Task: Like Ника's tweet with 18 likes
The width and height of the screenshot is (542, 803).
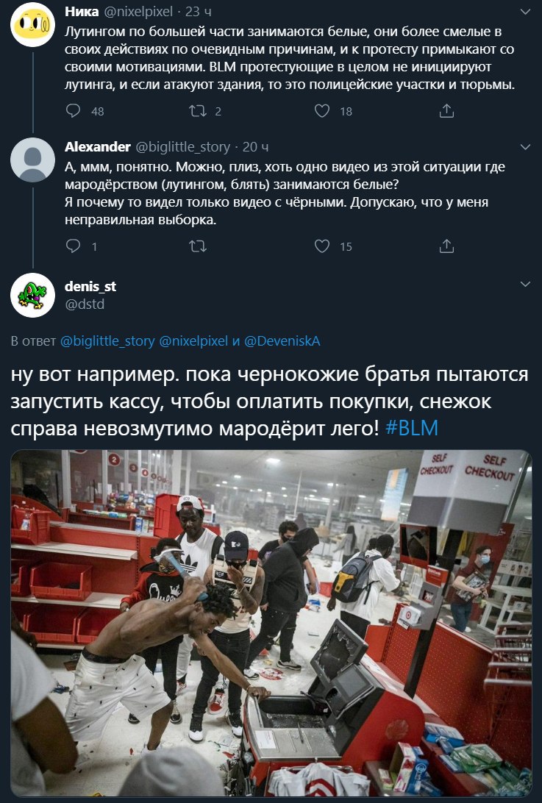Action: (321, 110)
